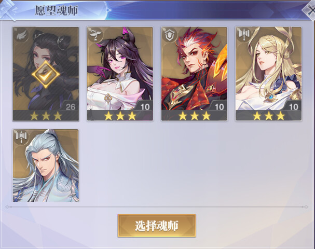The width and height of the screenshot is (315, 249).
Task: Click the three stars under the red-haired card
Action: click(194, 116)
